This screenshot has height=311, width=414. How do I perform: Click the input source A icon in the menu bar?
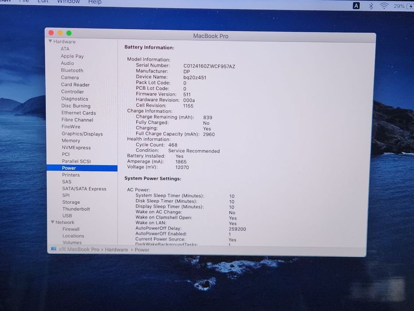click(x=356, y=5)
